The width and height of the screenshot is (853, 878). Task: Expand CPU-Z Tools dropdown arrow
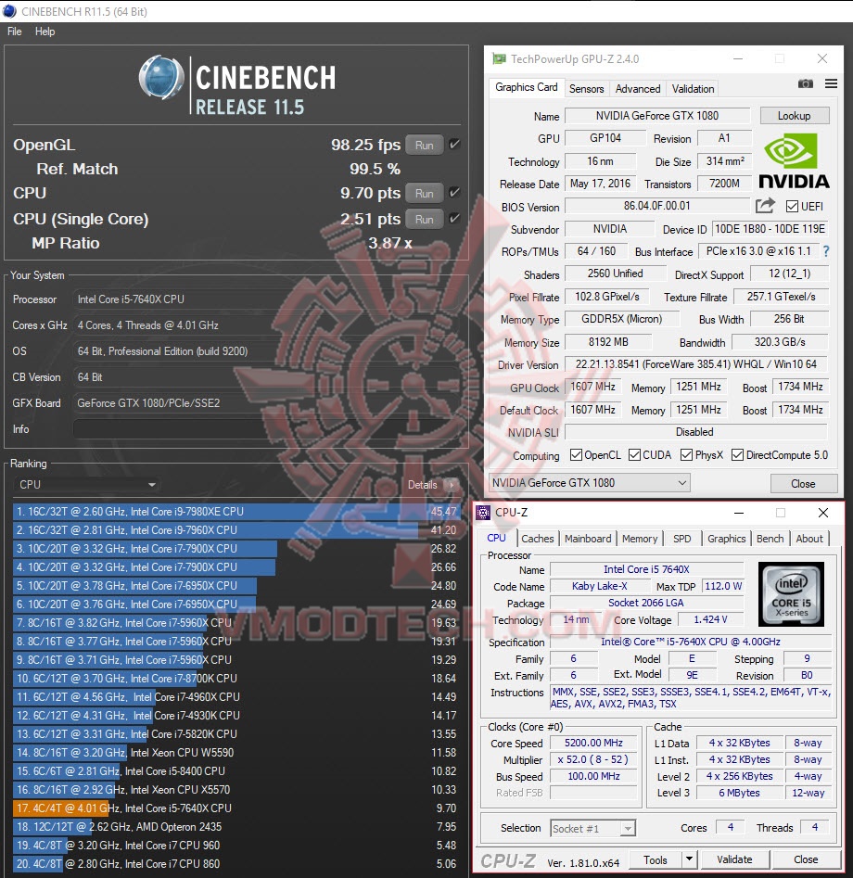pos(689,859)
